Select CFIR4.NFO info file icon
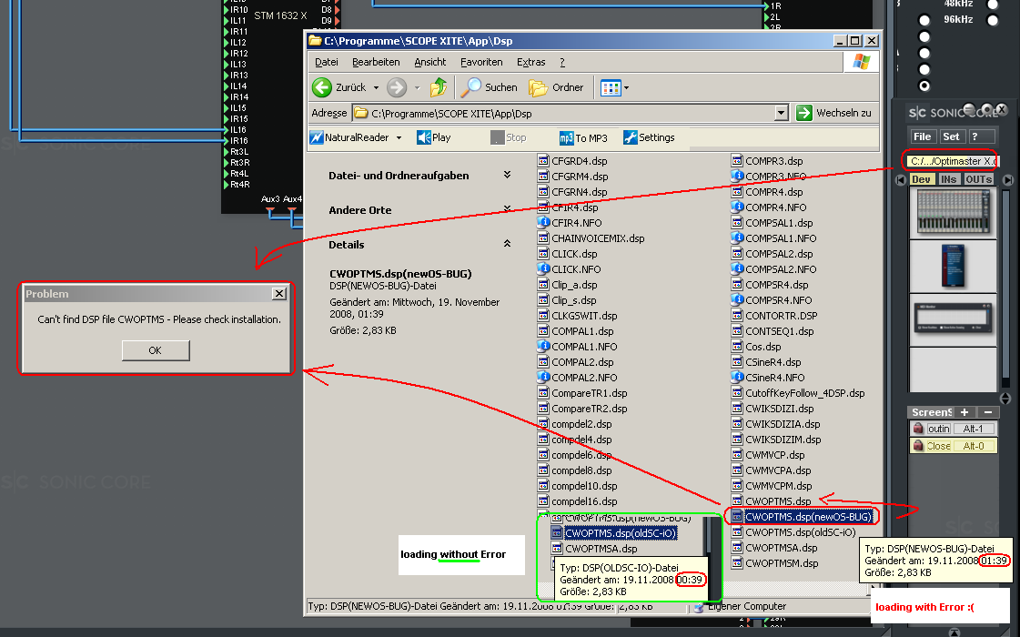The width and height of the screenshot is (1020, 637). [x=543, y=222]
